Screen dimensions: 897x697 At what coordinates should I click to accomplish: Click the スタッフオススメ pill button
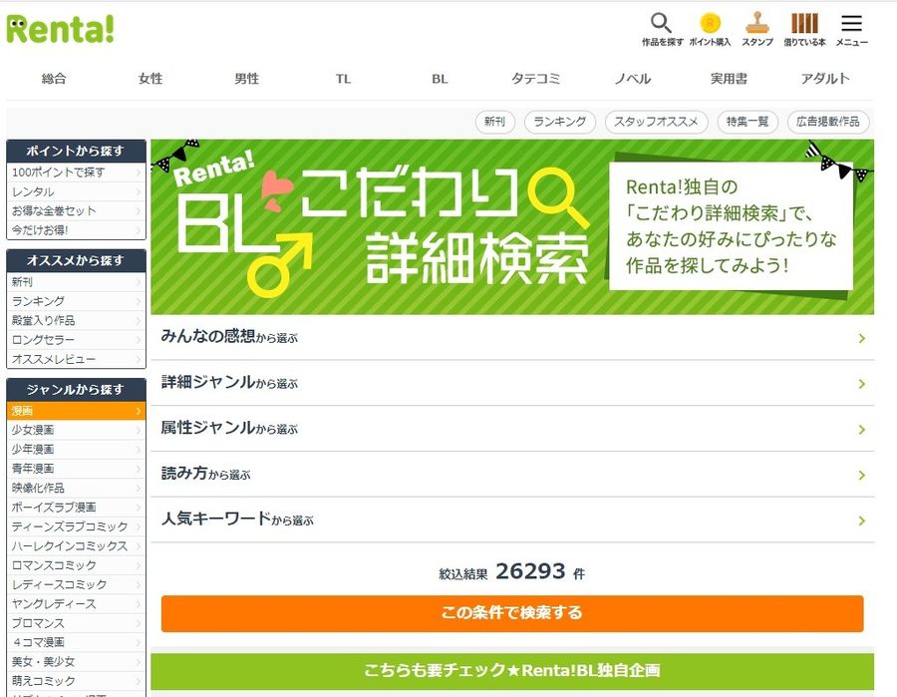[x=656, y=122]
